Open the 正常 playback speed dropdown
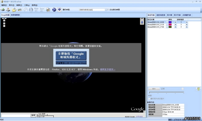 182,89
